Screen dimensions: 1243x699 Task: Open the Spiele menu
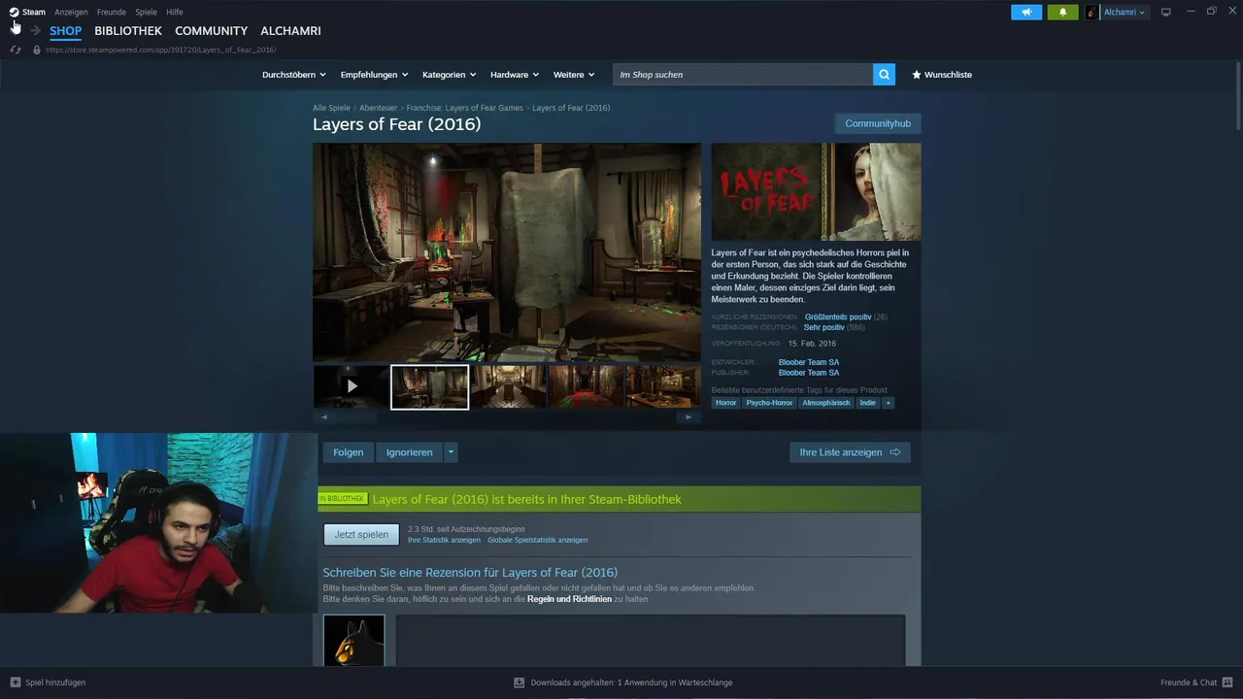coord(147,12)
